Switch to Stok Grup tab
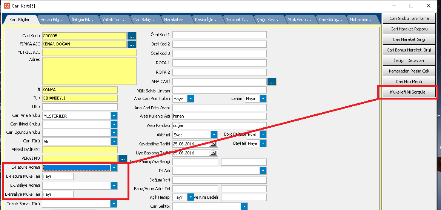The width and height of the screenshot is (441, 210). 299,20
